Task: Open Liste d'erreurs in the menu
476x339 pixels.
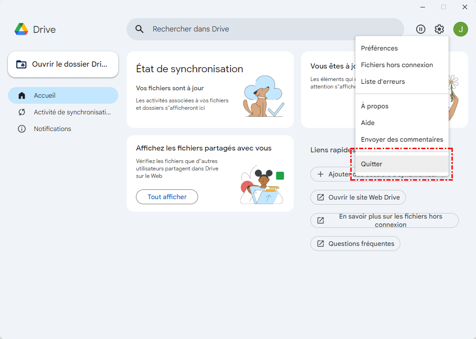Action: pyautogui.click(x=383, y=82)
